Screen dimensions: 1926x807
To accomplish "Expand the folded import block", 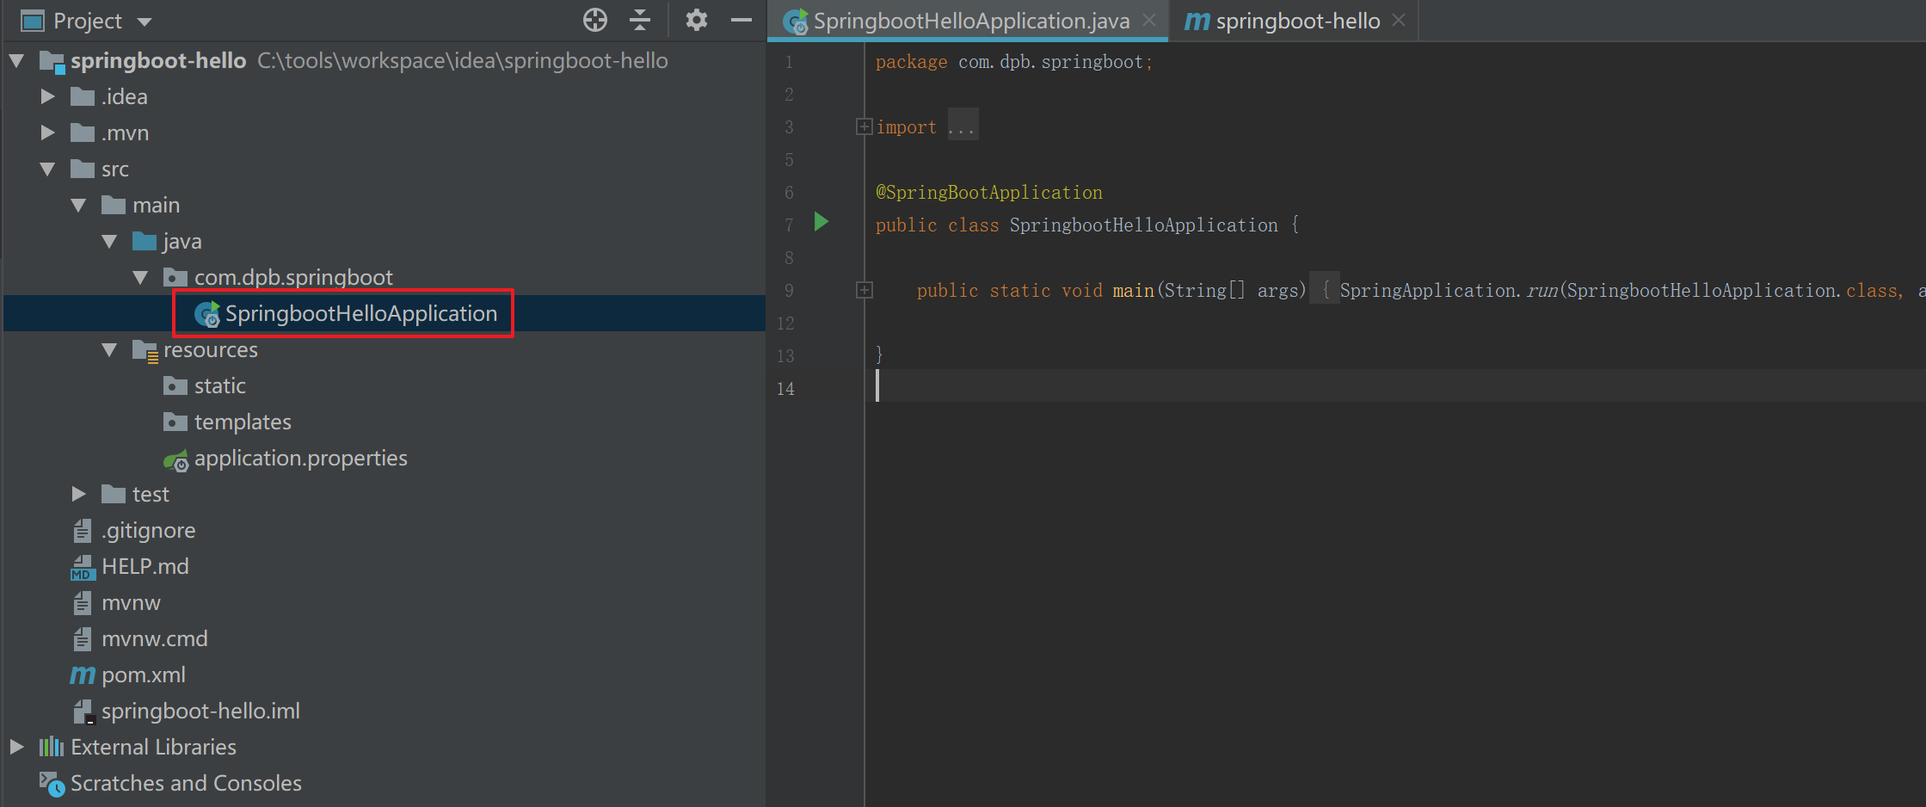I will (x=865, y=126).
